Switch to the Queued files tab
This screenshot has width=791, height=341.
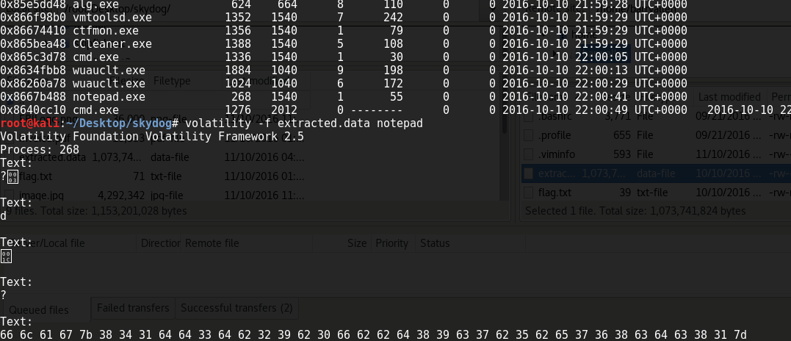pyautogui.click(x=39, y=309)
